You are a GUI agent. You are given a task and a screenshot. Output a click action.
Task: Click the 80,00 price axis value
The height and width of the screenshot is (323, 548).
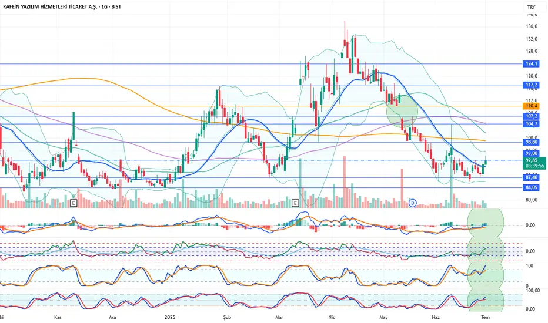(531, 200)
